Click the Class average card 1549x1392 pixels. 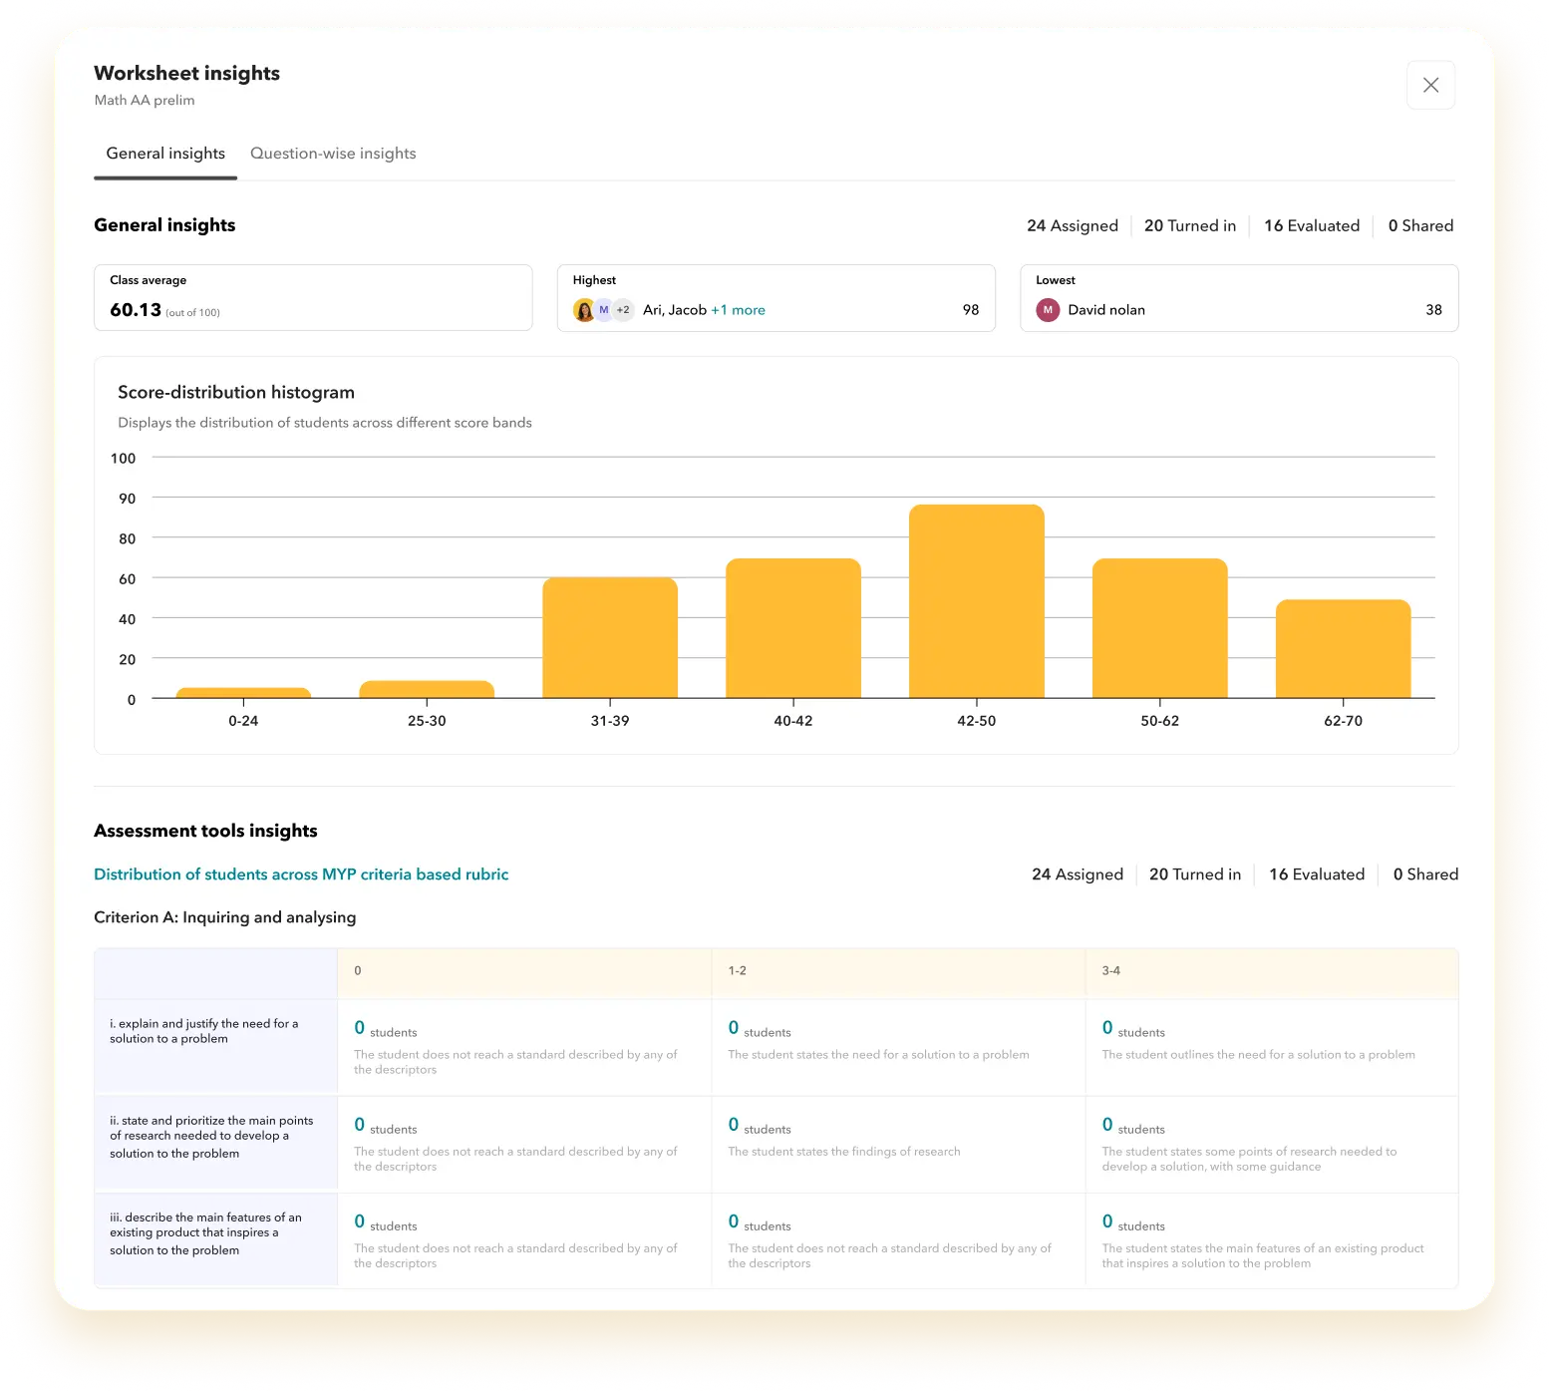pyautogui.click(x=313, y=297)
